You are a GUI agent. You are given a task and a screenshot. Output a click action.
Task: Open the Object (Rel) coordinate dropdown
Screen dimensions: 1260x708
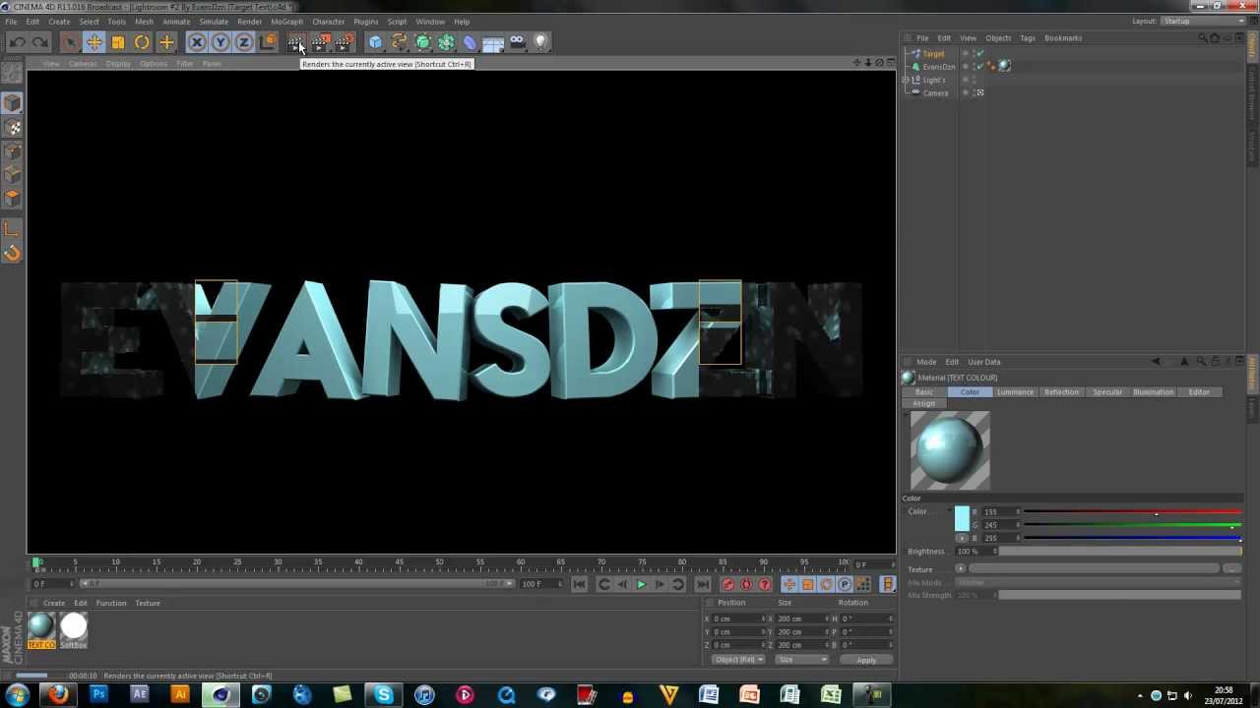pos(738,660)
